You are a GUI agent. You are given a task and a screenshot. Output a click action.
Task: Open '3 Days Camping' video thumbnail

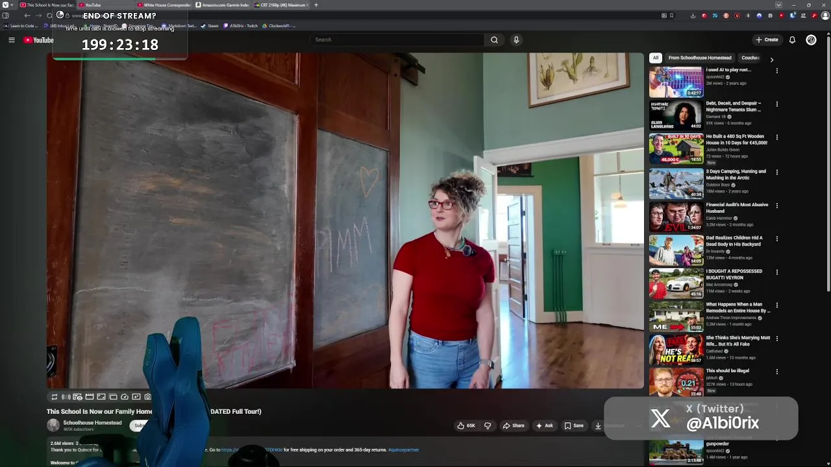click(x=676, y=184)
